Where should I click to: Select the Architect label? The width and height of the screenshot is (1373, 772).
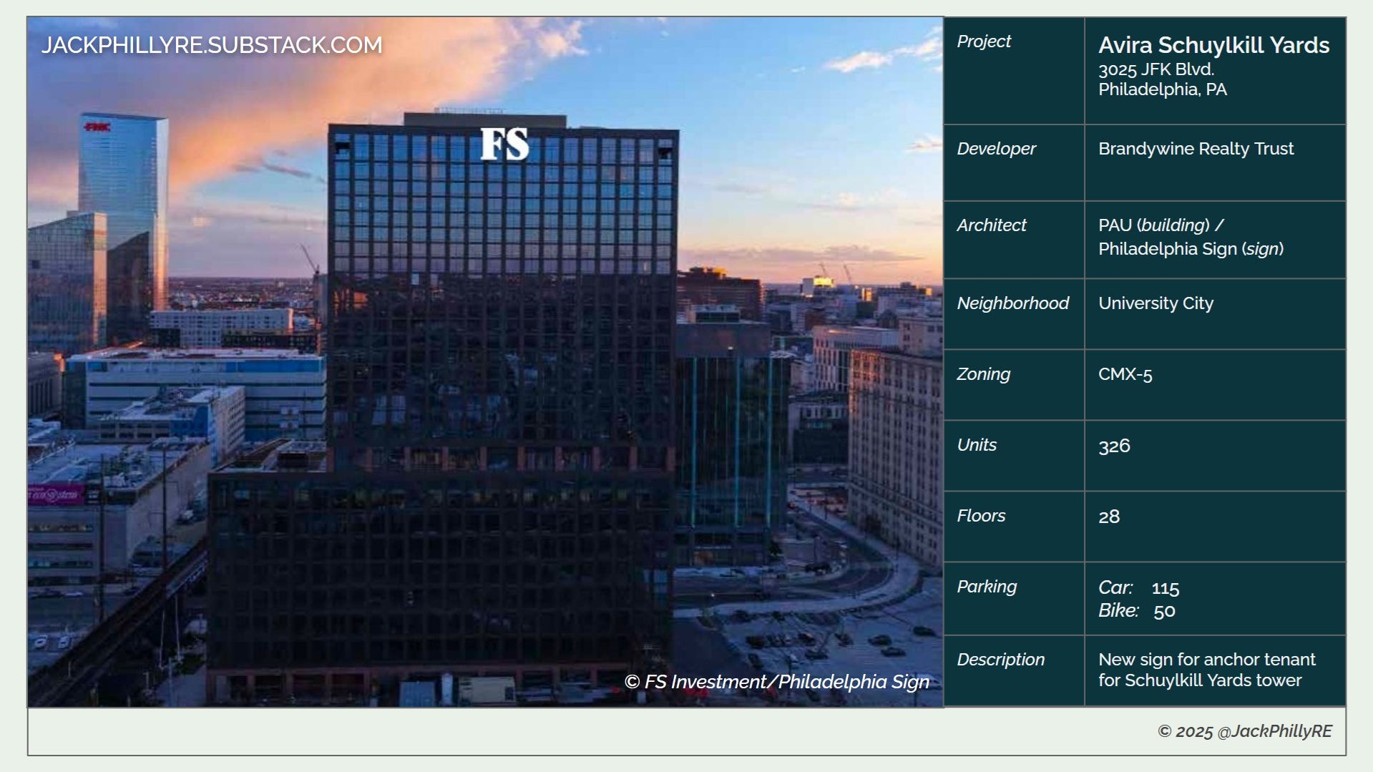click(991, 225)
